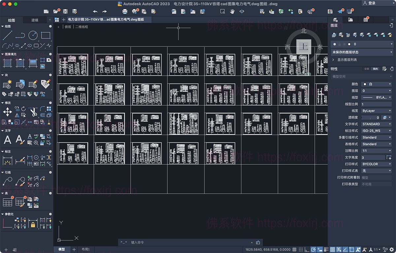Switch to the 建模 ribbon tab
The image size is (396, 253).
coord(35,20)
